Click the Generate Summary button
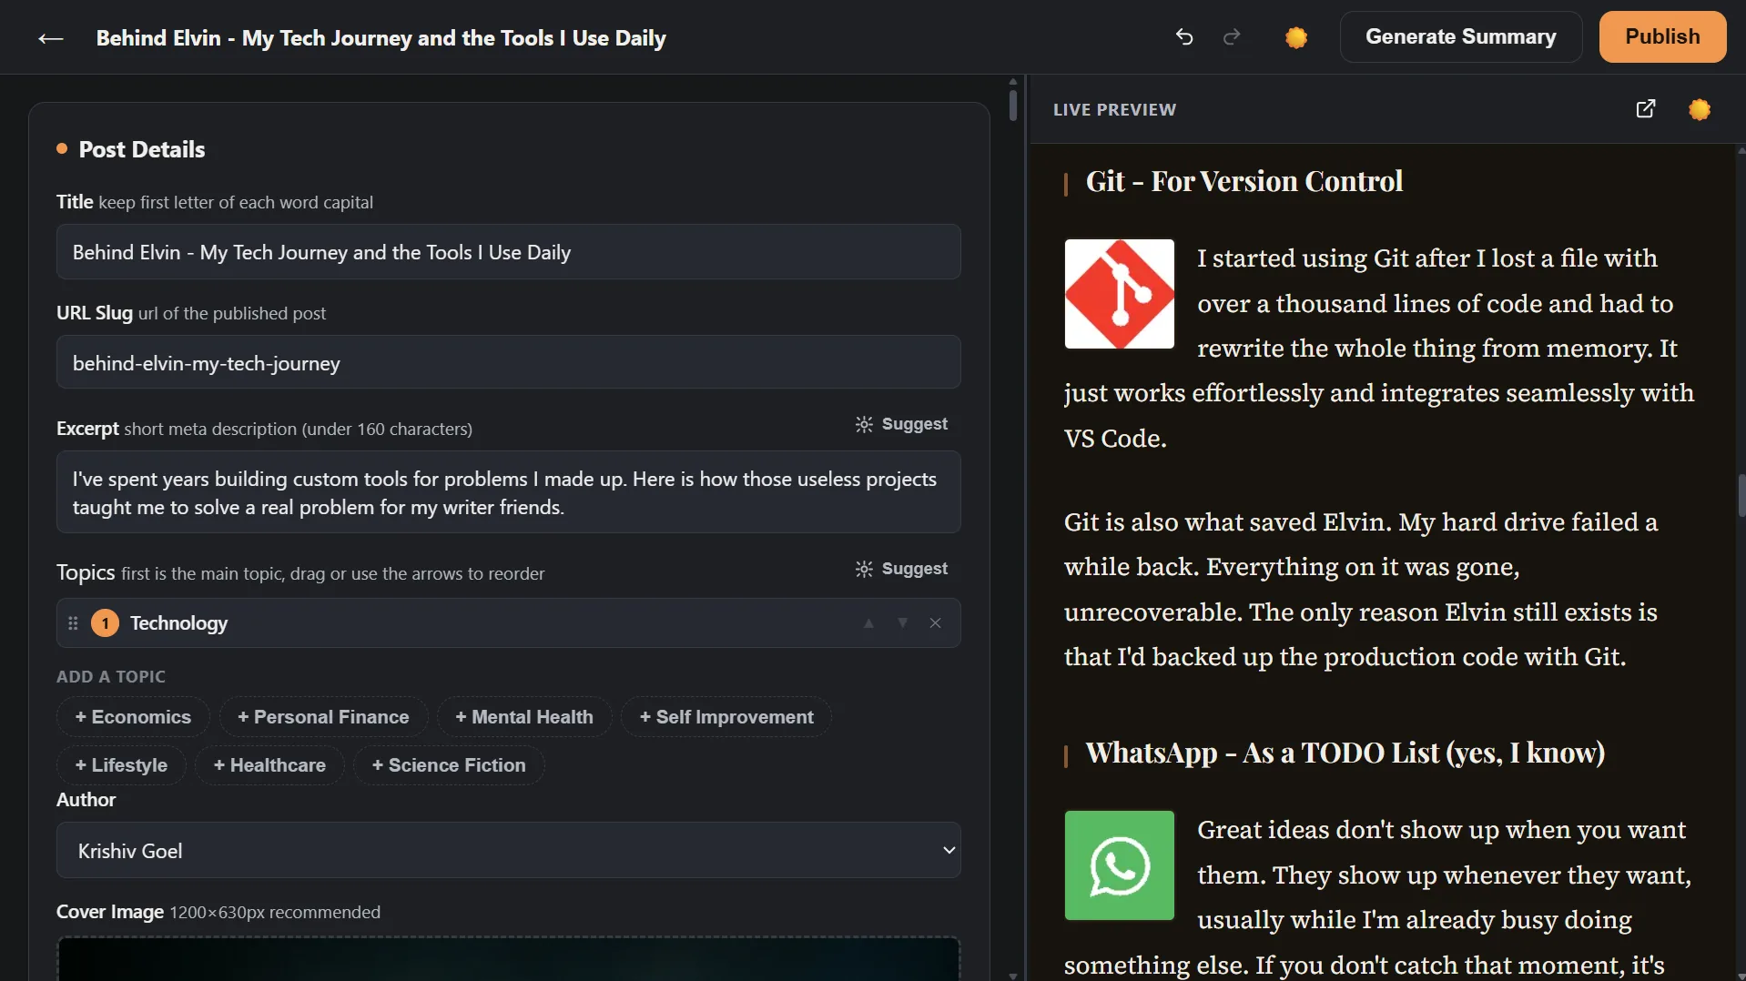1746x981 pixels. coord(1460,37)
